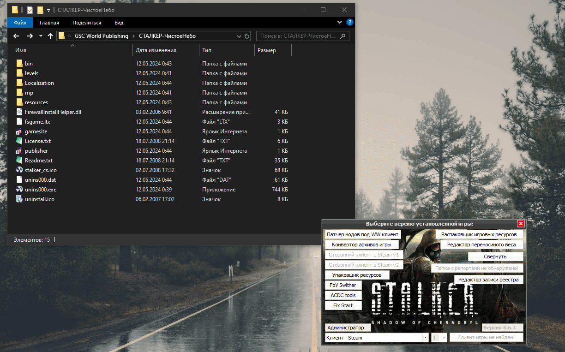Click the Администратор button

[348, 328]
